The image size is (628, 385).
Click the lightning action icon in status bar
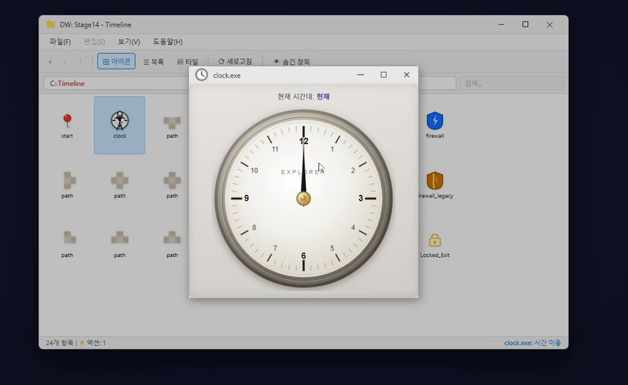coord(82,343)
